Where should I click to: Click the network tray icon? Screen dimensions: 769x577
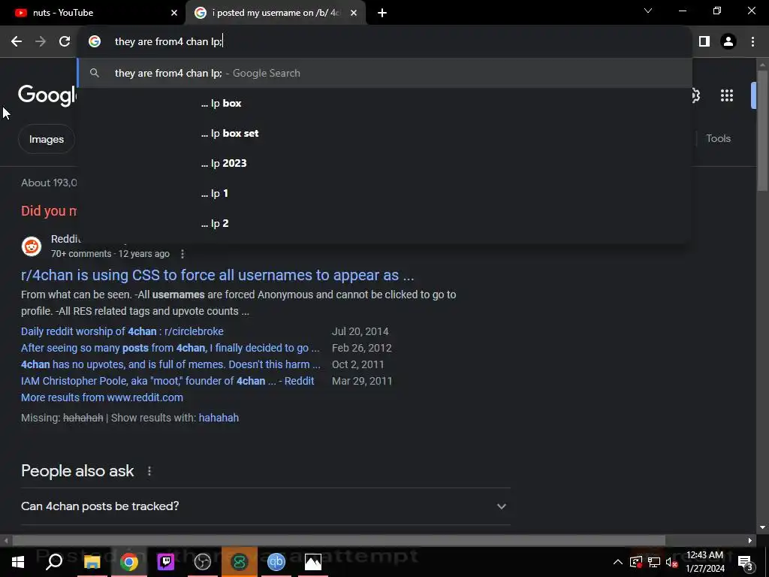[x=654, y=562]
